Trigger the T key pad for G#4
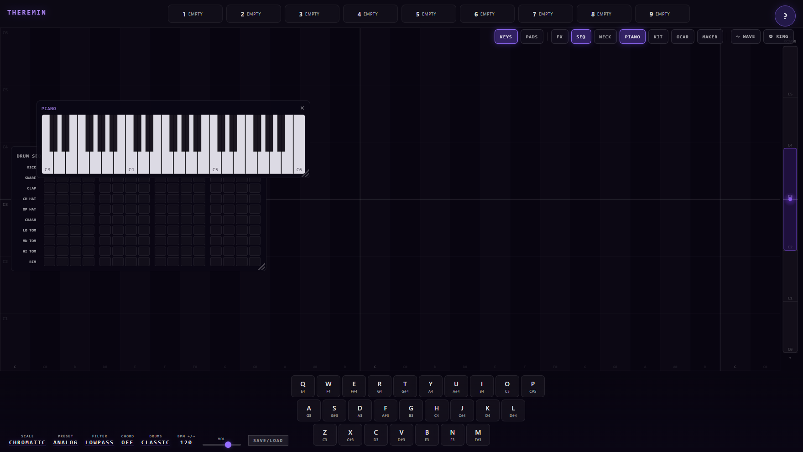This screenshot has height=452, width=803. 405,386
